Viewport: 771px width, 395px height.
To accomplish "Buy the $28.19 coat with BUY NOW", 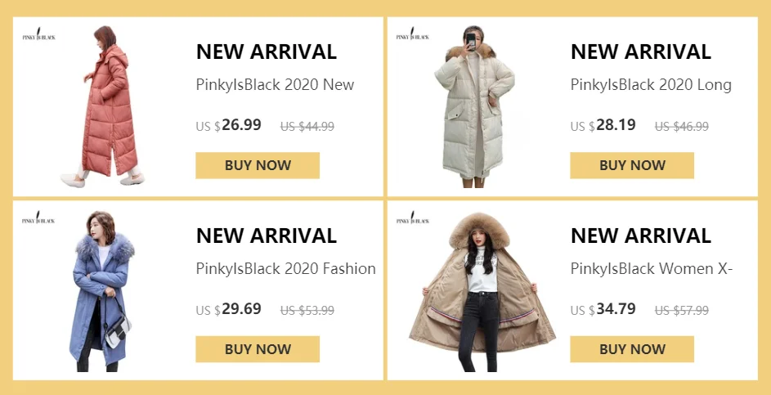I will (x=632, y=165).
